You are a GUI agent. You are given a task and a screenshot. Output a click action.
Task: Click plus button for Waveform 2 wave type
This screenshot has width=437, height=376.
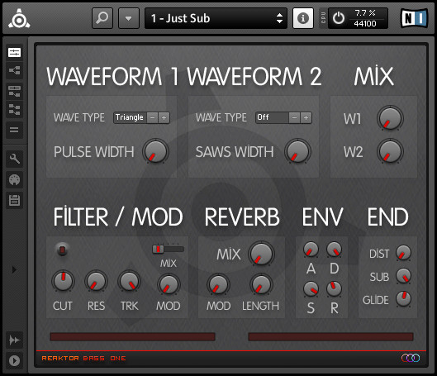306,118
